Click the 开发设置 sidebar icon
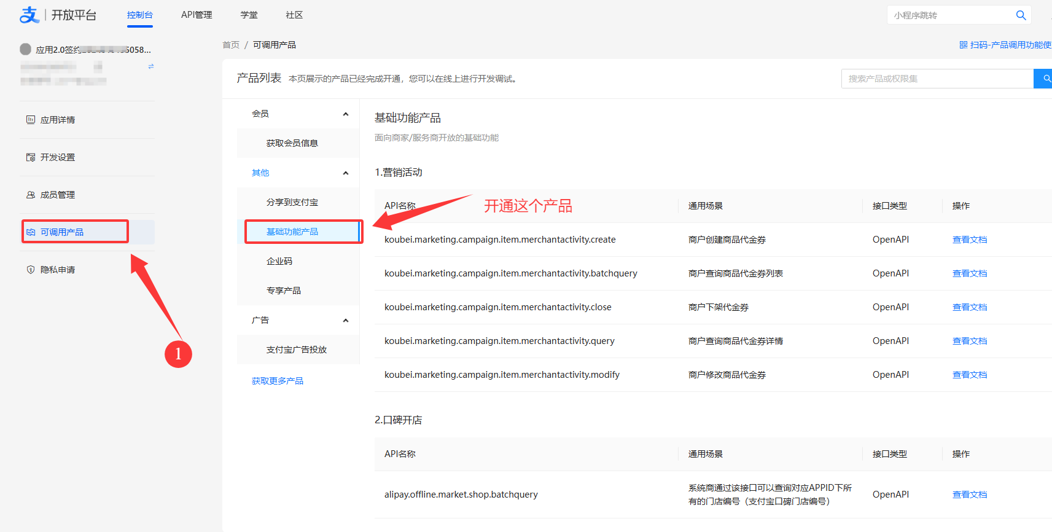This screenshot has width=1052, height=532. pyautogui.click(x=31, y=157)
